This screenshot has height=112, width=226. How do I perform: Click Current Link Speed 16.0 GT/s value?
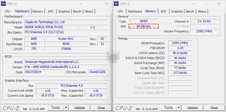click(47, 95)
